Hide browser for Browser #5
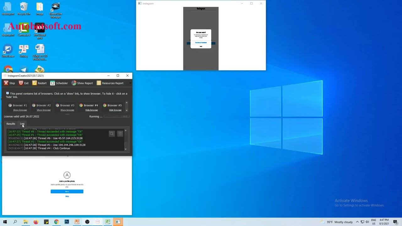Image resolution: width=402 pixels, height=226 pixels. pyautogui.click(x=115, y=110)
